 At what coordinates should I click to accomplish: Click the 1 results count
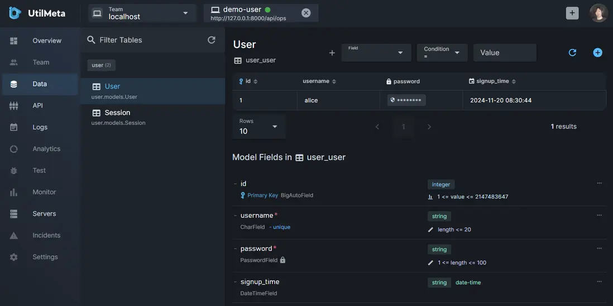tap(563, 127)
